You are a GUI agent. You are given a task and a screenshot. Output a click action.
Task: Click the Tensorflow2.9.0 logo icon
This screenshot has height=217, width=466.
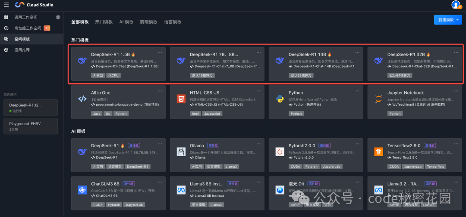[x=378, y=151]
